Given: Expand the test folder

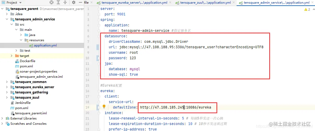Looking at the screenshot, I should (x=17, y=50).
